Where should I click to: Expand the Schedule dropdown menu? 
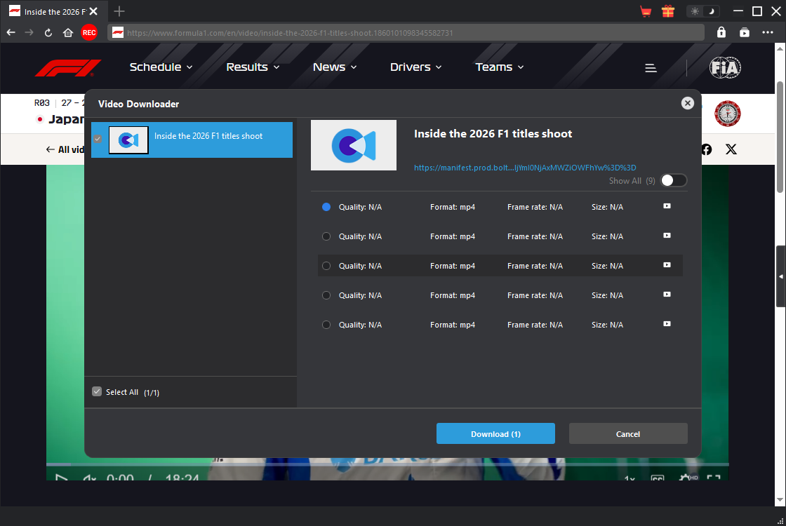coord(161,67)
